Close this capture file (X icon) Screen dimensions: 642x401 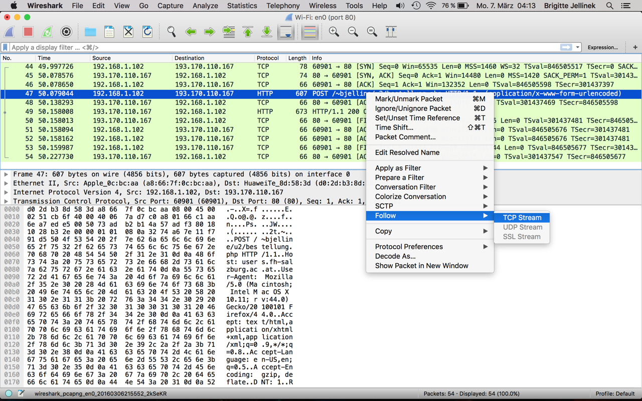click(128, 32)
